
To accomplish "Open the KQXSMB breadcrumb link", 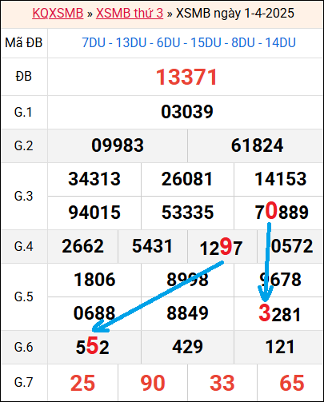I will pos(58,13).
